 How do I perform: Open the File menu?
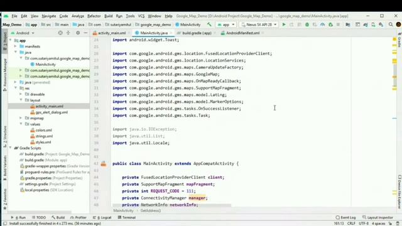pyautogui.click(x=14, y=16)
